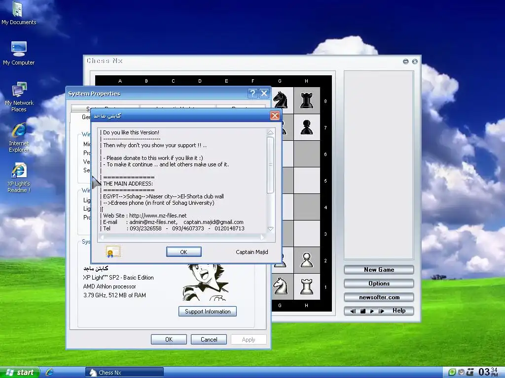Close Chess Nx window
Image resolution: width=505 pixels, height=378 pixels.
[415, 62]
